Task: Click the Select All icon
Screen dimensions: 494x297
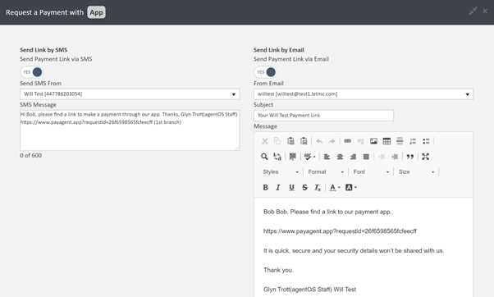Action: click(293, 157)
